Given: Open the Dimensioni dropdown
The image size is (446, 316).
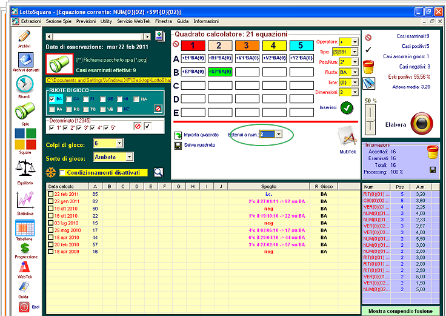Looking at the screenshot, I should click(x=354, y=92).
